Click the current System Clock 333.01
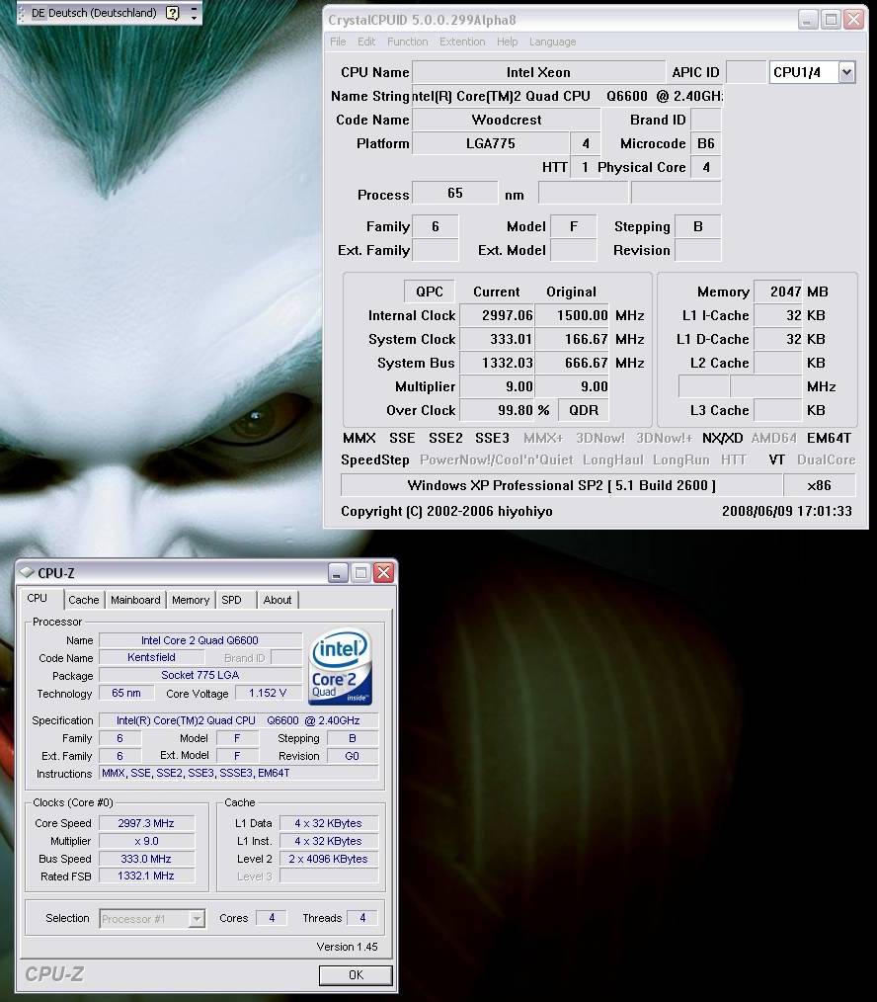This screenshot has height=1002, width=877. 498,339
